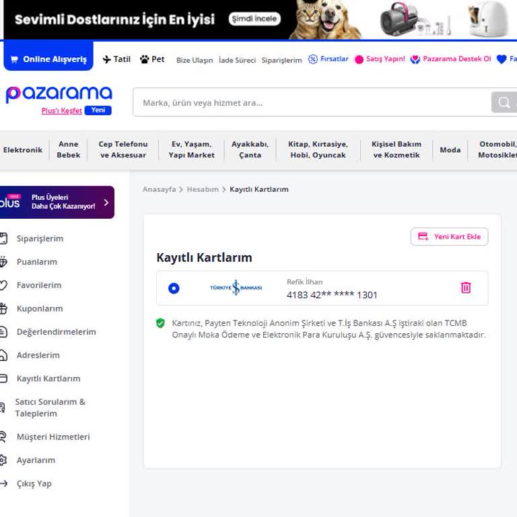Image resolution: width=517 pixels, height=517 pixels.
Task: Click the Şimdi İncele banner button
Action: (254, 19)
